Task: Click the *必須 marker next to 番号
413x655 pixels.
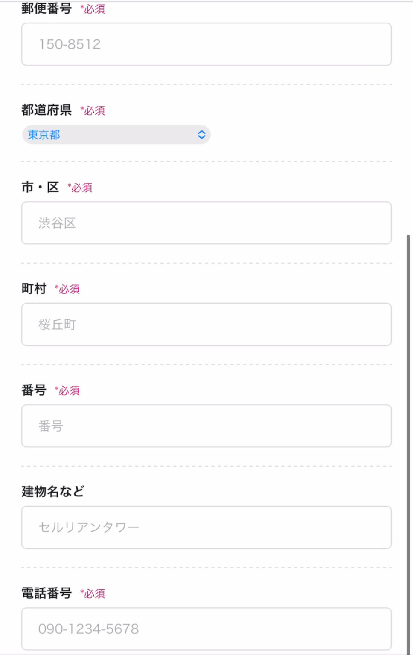Action: coord(67,391)
